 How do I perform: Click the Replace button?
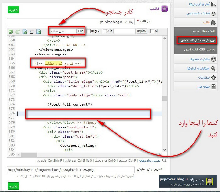[x=142, y=31]
